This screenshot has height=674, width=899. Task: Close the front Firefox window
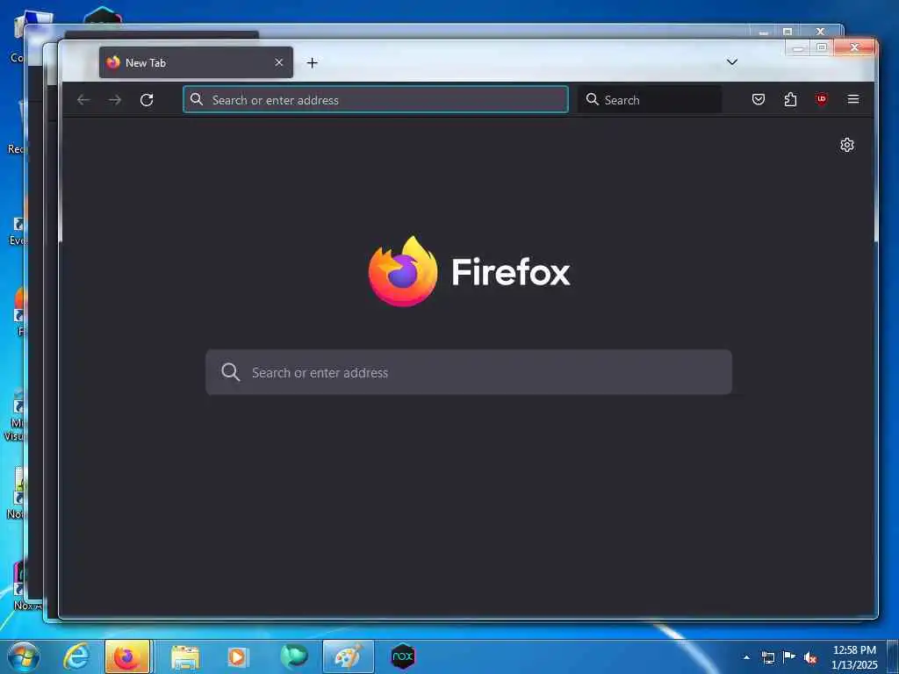pyautogui.click(x=854, y=47)
